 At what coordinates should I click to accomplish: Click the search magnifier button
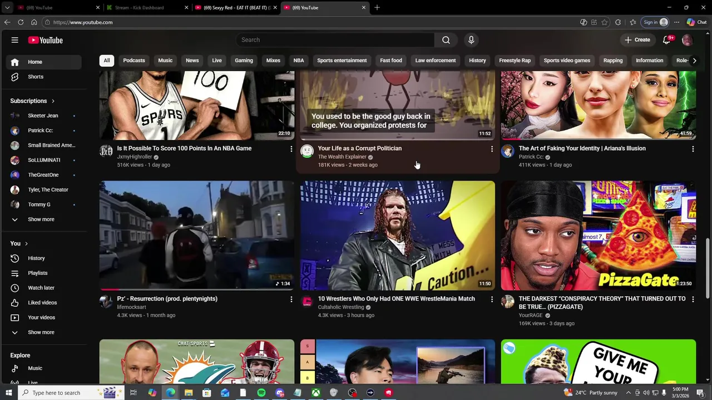pyautogui.click(x=446, y=40)
